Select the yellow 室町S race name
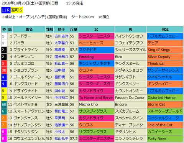This screenshot has width=184, height=143. (17, 10)
